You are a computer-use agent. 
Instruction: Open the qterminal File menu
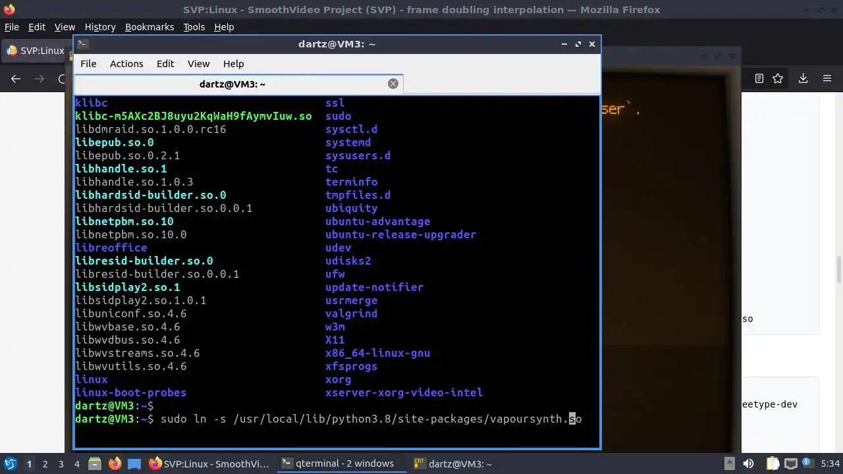click(x=88, y=64)
